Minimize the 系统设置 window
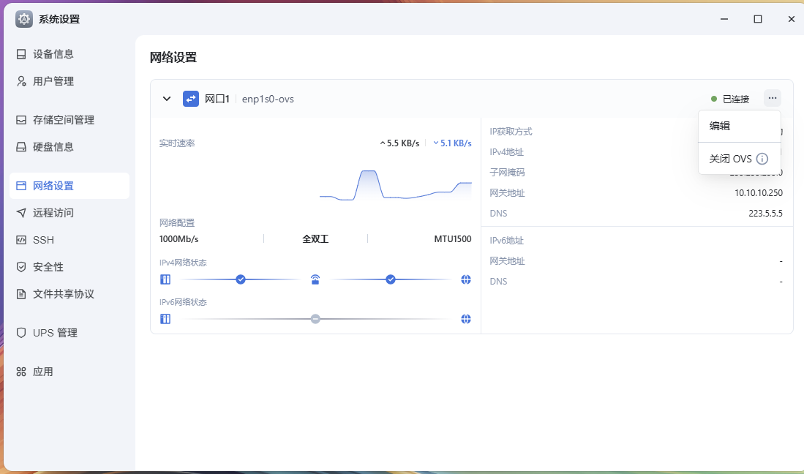Viewport: 804px width, 474px height. pos(724,19)
